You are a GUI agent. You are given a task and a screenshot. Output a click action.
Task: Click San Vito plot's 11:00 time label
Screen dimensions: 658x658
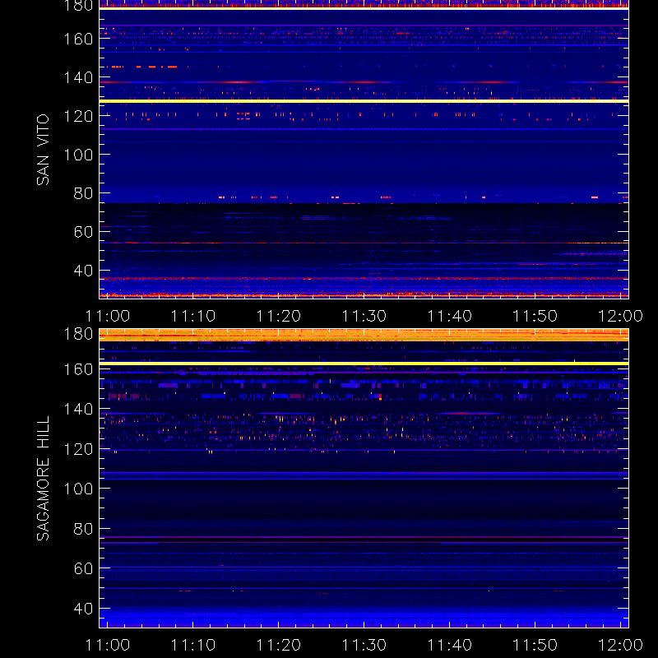tap(108, 316)
